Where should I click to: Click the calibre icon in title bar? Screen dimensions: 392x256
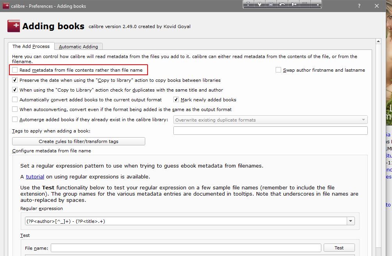pos(6,6)
